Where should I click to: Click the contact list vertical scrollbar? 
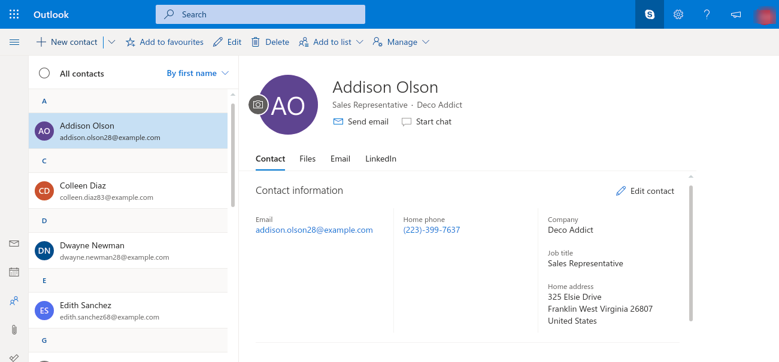click(x=232, y=156)
